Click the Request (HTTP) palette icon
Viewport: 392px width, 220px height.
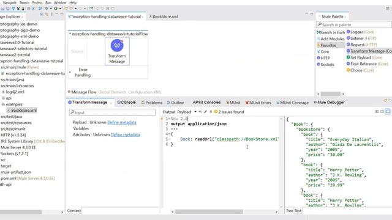349,45
